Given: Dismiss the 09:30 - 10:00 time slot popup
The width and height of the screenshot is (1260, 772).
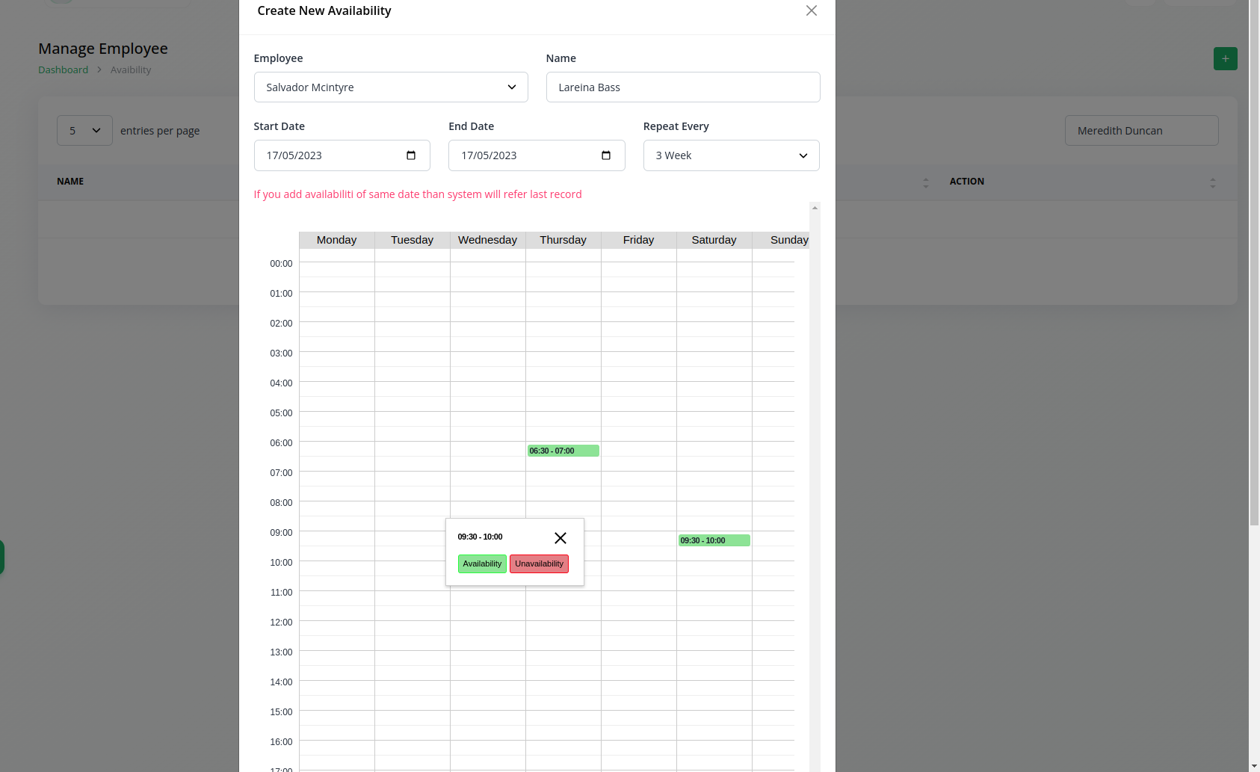Looking at the screenshot, I should 560,538.
